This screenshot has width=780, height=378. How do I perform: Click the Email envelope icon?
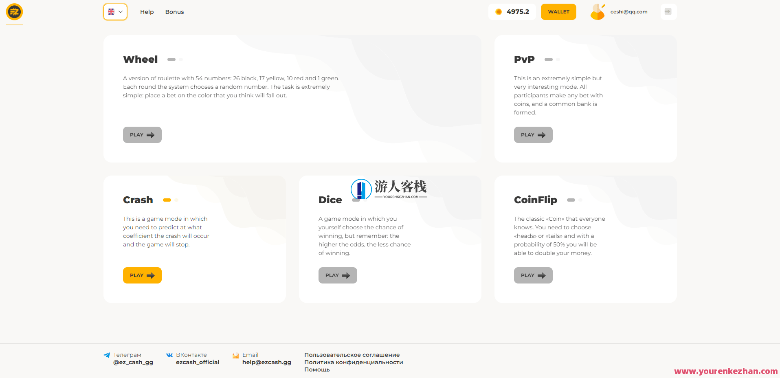[236, 355]
